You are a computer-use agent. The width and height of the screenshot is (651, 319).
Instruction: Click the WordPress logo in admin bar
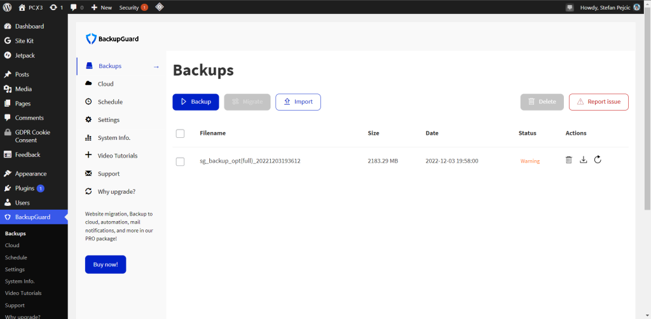pyautogui.click(x=8, y=7)
